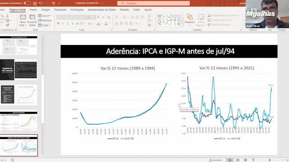Click the Save icon in title bar
Viewport: 289px width, 162px height.
35,3
